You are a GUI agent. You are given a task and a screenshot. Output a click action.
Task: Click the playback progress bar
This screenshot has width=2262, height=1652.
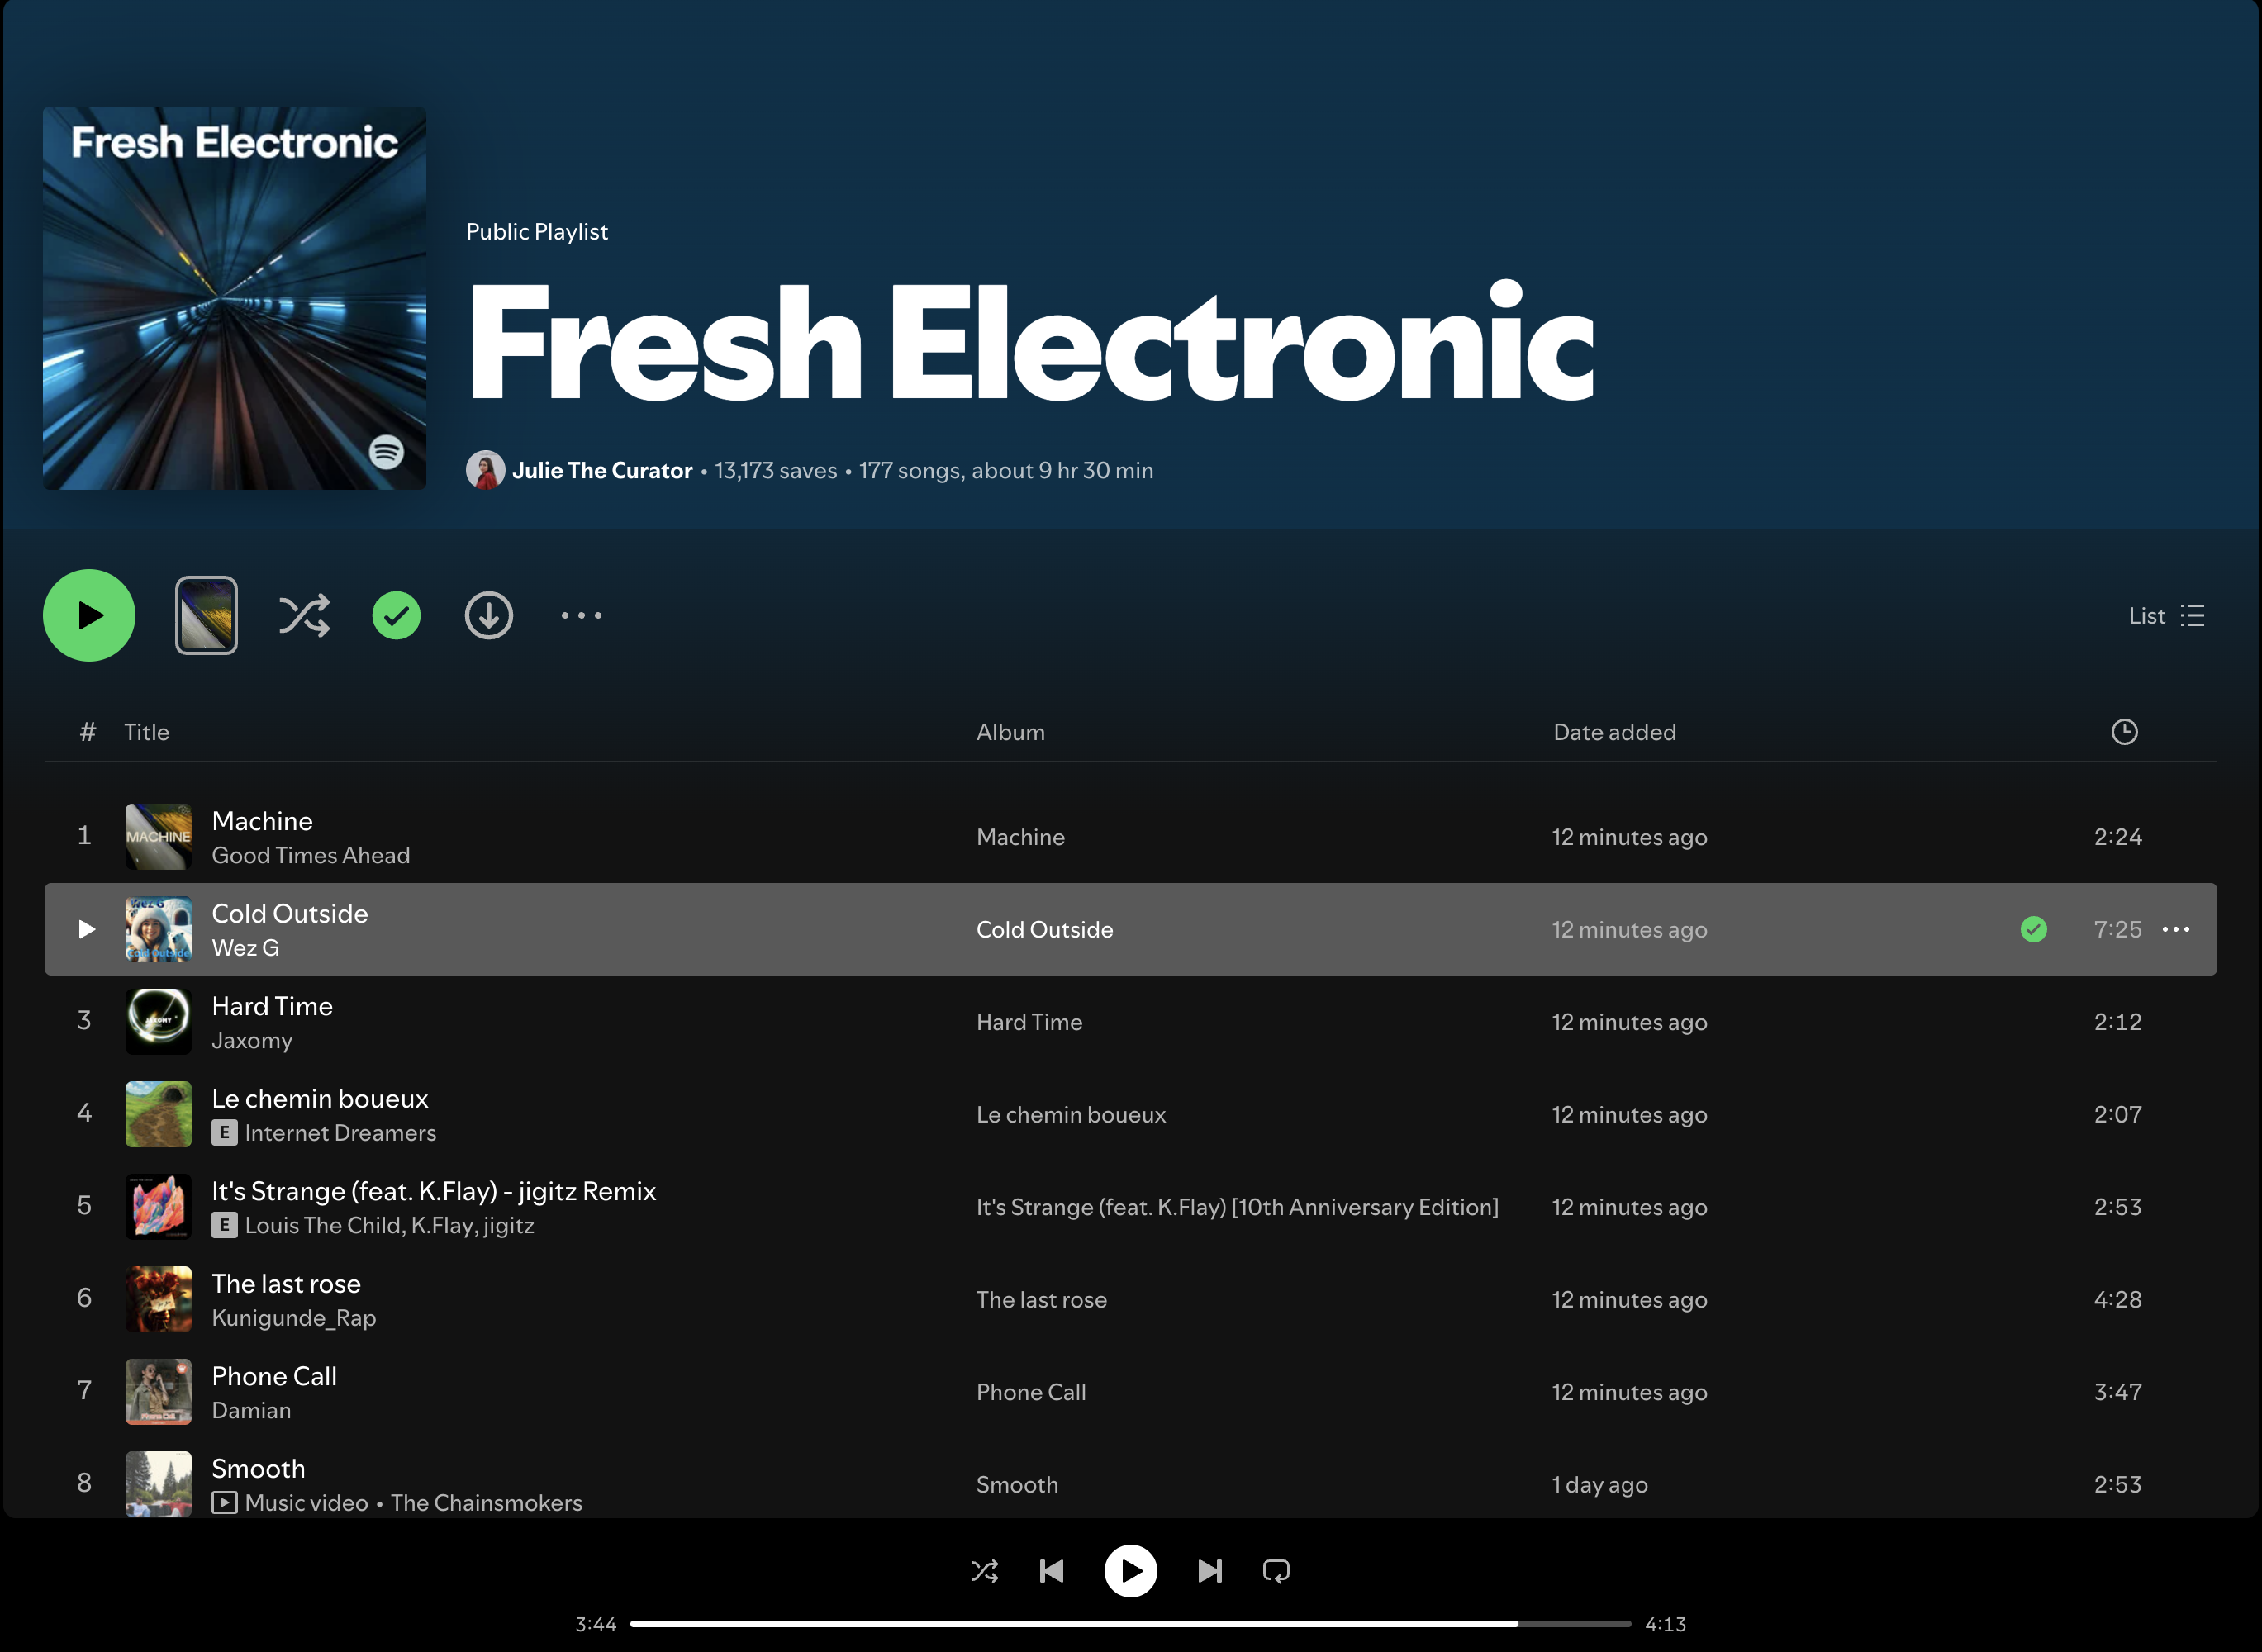pos(1130,1624)
